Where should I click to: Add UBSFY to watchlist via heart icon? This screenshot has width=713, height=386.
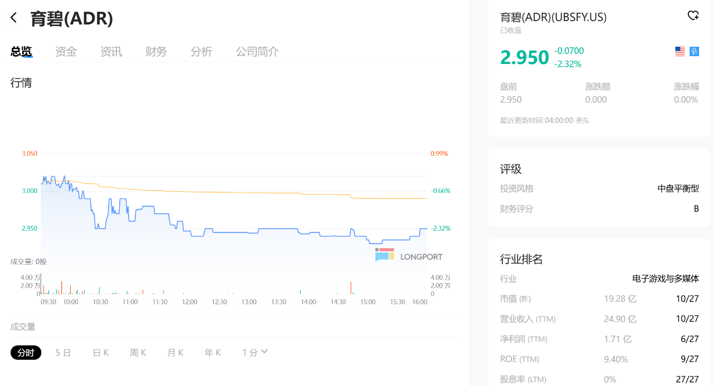(x=693, y=16)
